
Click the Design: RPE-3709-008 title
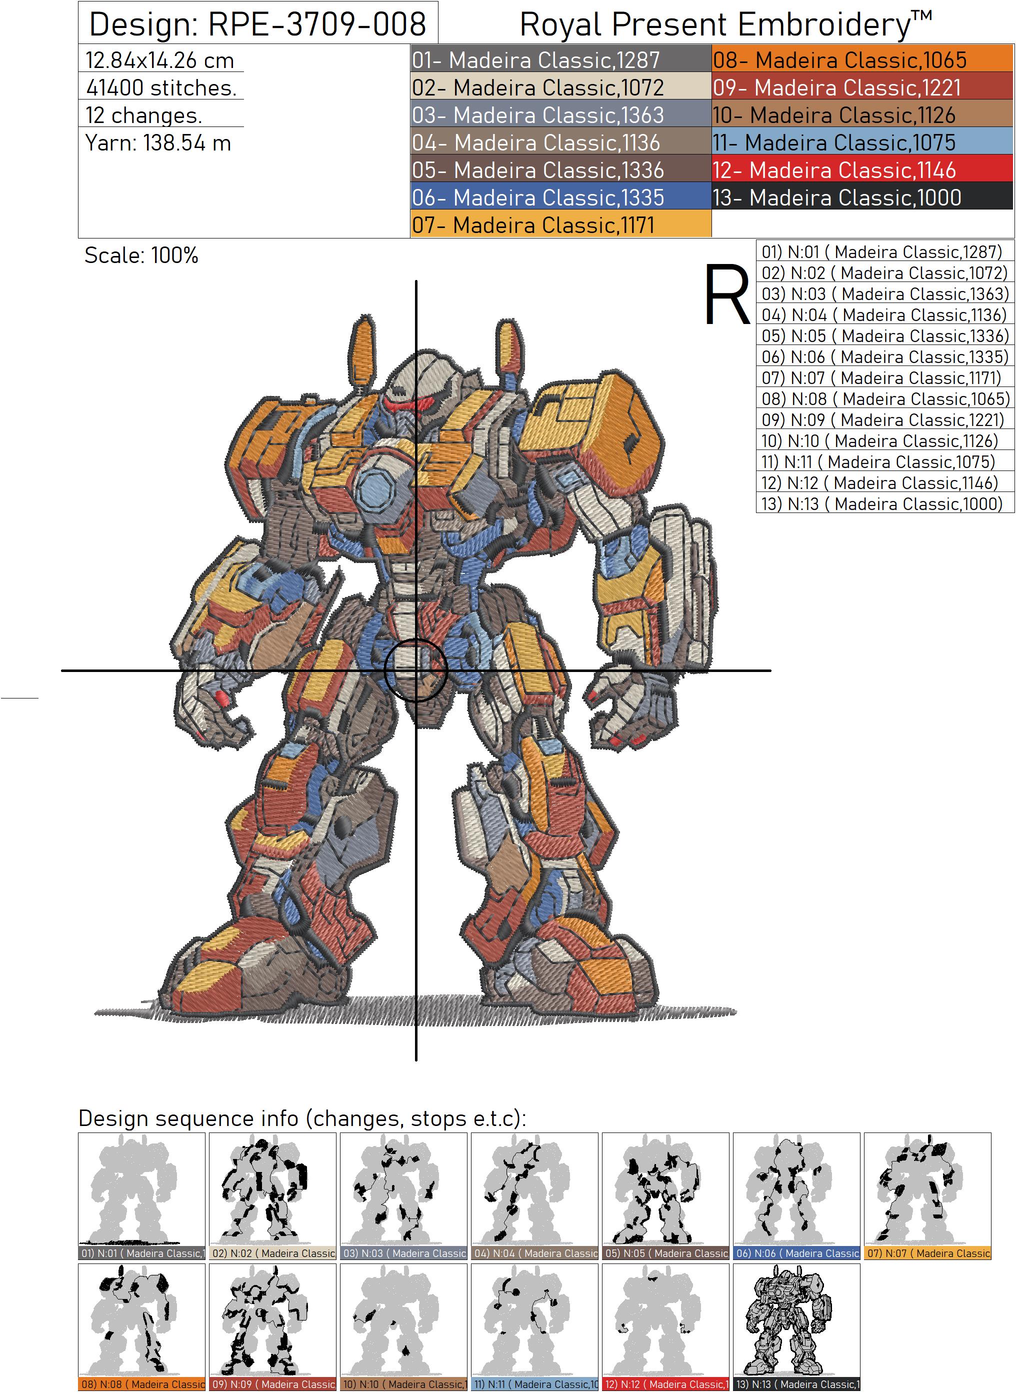[258, 24]
